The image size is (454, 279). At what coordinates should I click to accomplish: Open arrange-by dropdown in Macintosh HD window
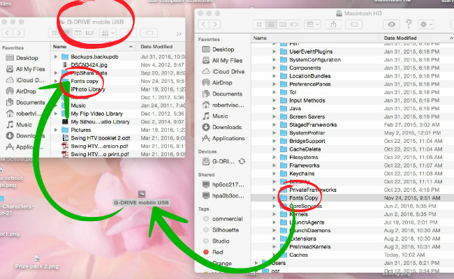click(312, 24)
